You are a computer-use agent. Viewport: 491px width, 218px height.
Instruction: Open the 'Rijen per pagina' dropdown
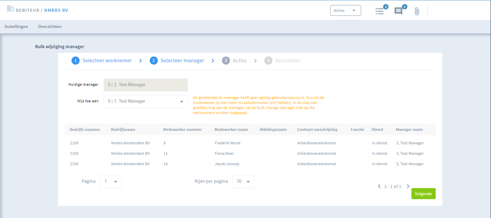243,181
